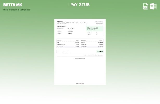Click the Word document format icon
This screenshot has height=104, width=160.
click(x=153, y=6)
